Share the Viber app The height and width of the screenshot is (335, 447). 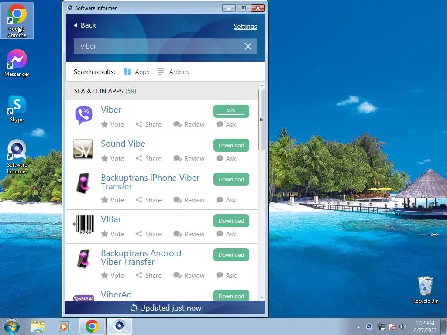click(148, 124)
